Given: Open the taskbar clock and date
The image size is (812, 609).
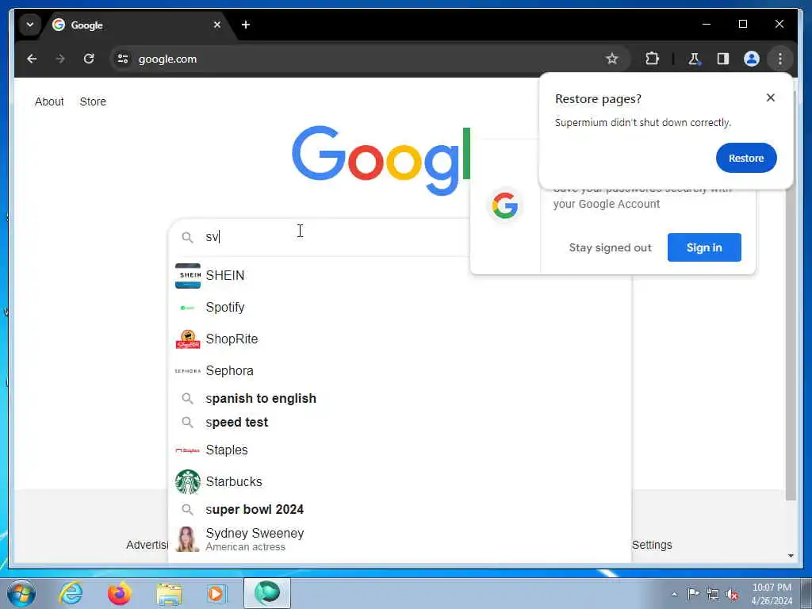Looking at the screenshot, I should tap(772, 594).
